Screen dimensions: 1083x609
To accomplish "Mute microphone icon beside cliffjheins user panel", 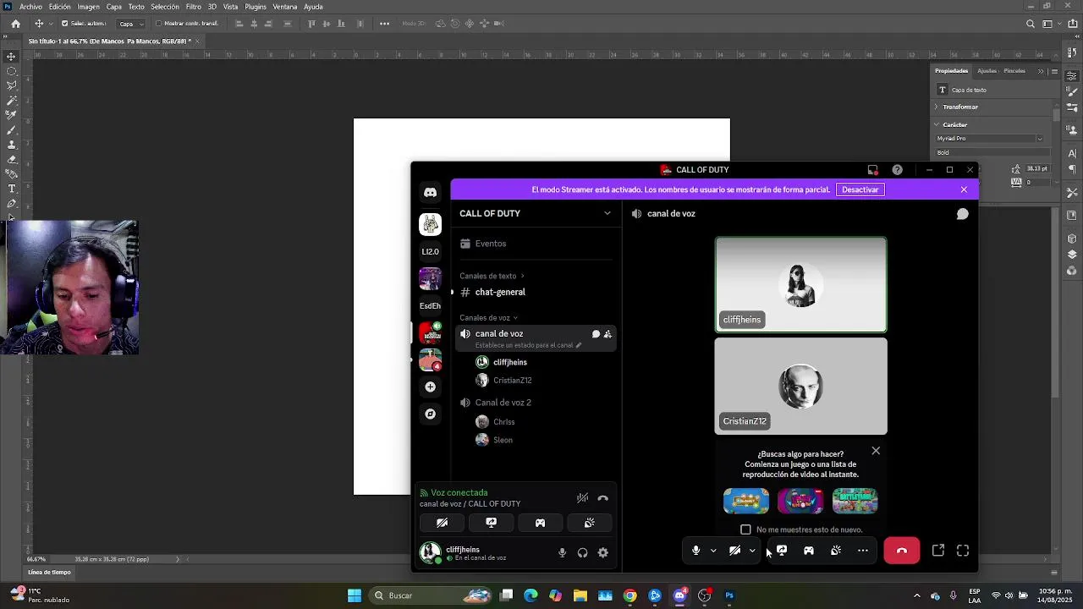I will [562, 552].
